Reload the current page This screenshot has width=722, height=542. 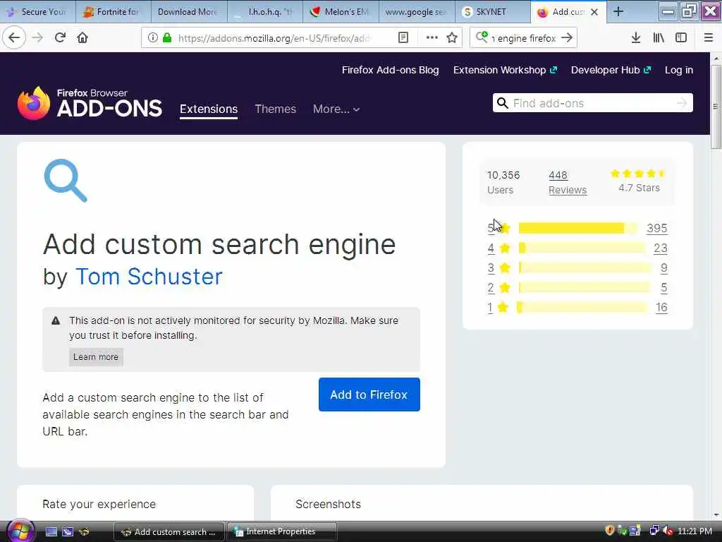(x=60, y=38)
